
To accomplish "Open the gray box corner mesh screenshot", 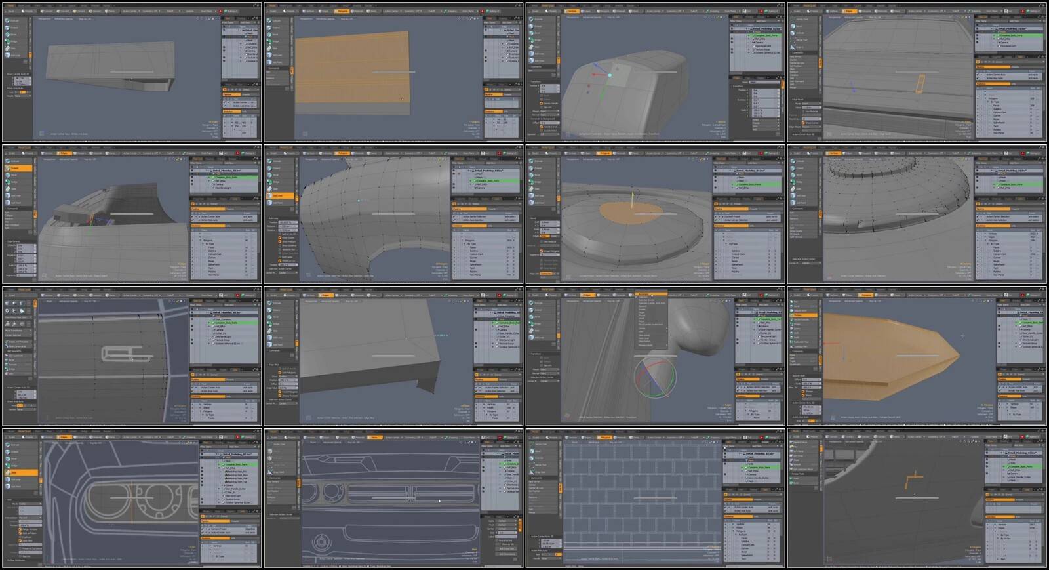I will tap(393, 356).
